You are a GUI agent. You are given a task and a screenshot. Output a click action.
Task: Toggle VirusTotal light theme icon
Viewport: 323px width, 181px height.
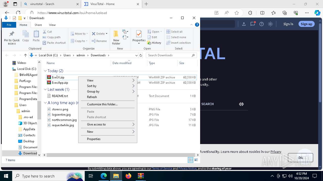(271, 24)
